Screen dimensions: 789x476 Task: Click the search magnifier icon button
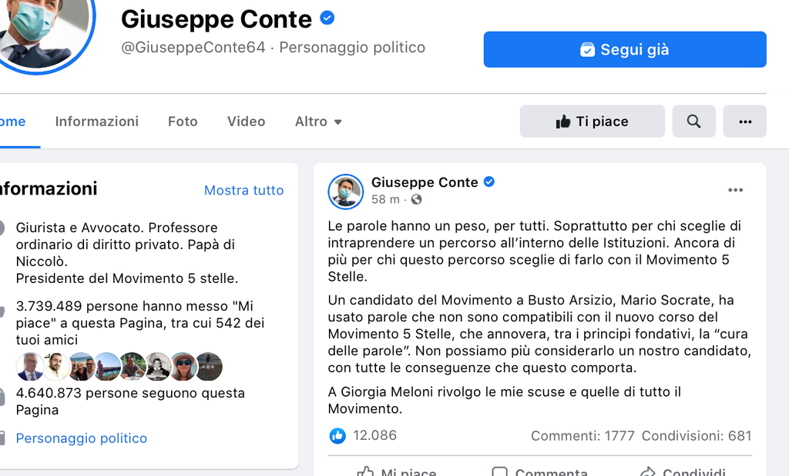693,121
